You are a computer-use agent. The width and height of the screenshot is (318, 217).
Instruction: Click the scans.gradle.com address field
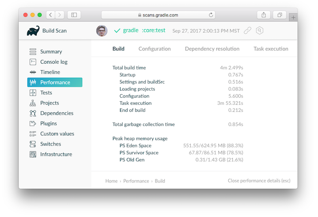tap(158, 15)
